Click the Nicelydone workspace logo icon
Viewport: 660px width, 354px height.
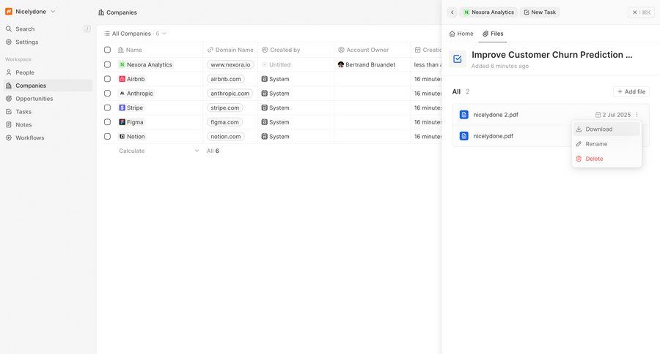[8, 12]
